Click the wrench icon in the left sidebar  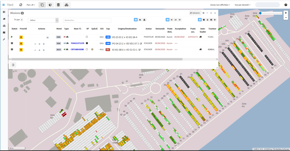coord(4,39)
